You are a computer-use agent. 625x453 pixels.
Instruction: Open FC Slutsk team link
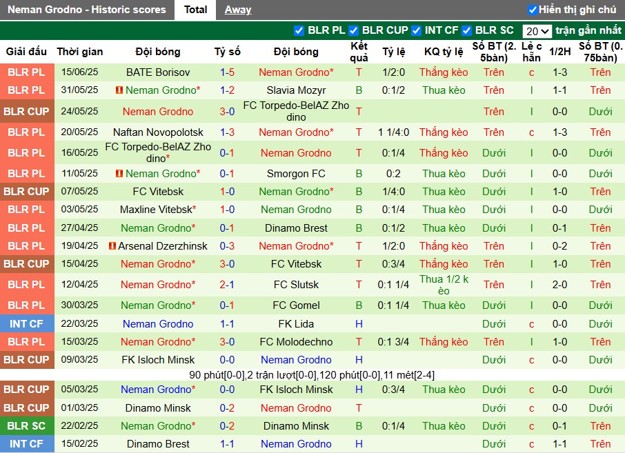(x=296, y=285)
